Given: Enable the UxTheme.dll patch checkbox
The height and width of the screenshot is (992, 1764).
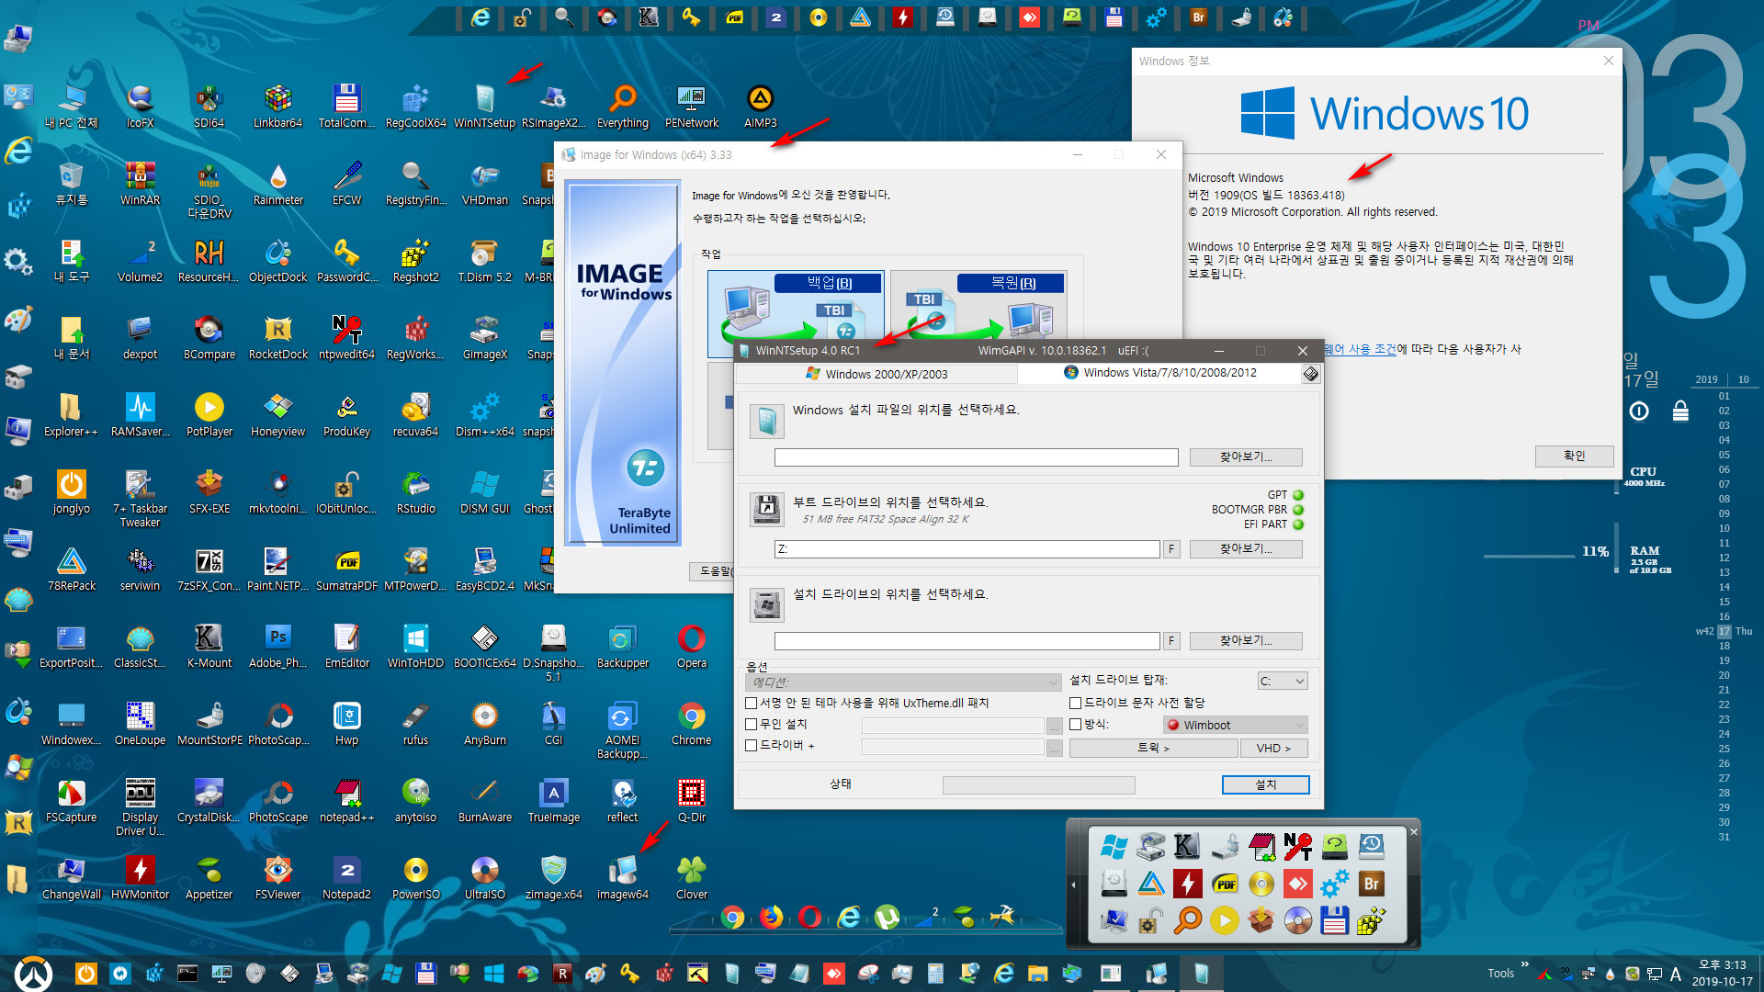Looking at the screenshot, I should [751, 704].
